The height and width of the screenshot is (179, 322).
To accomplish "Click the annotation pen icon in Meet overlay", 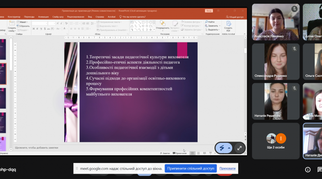I will click(222, 148).
